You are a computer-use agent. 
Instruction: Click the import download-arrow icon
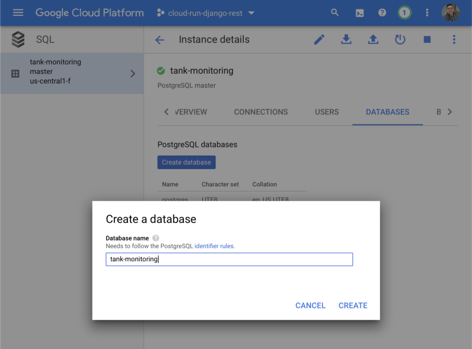pyautogui.click(x=346, y=39)
